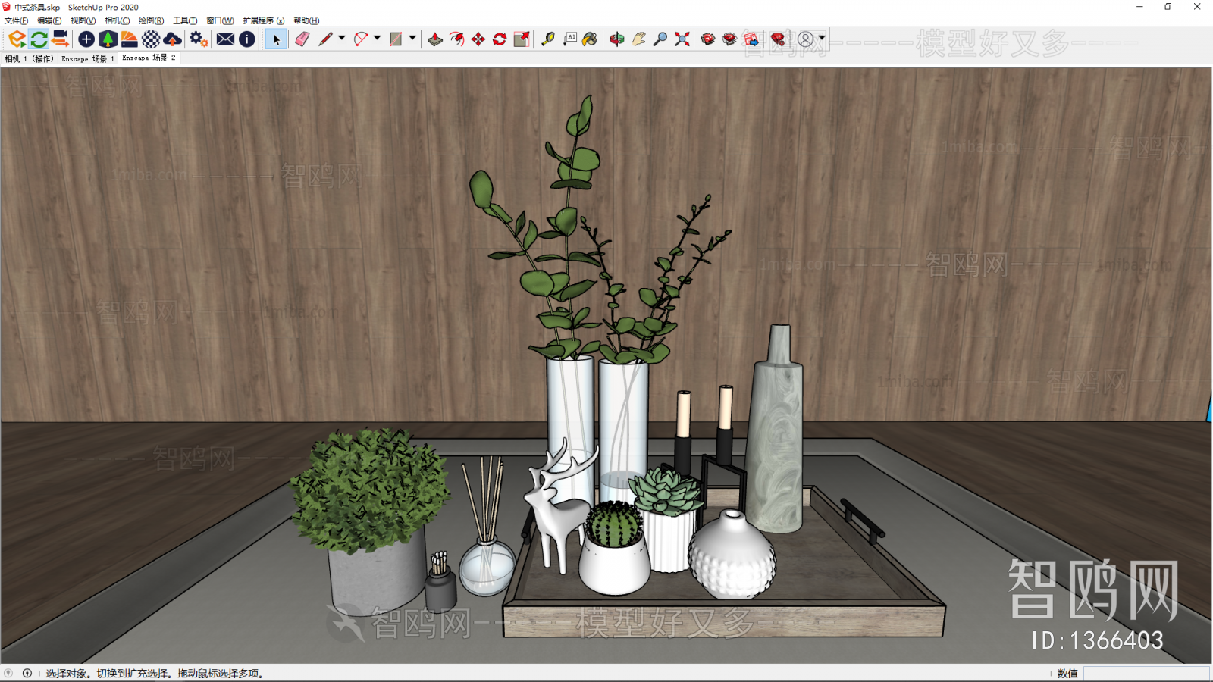The width and height of the screenshot is (1213, 682).
Task: Select the Scale tool
Action: (x=522, y=39)
